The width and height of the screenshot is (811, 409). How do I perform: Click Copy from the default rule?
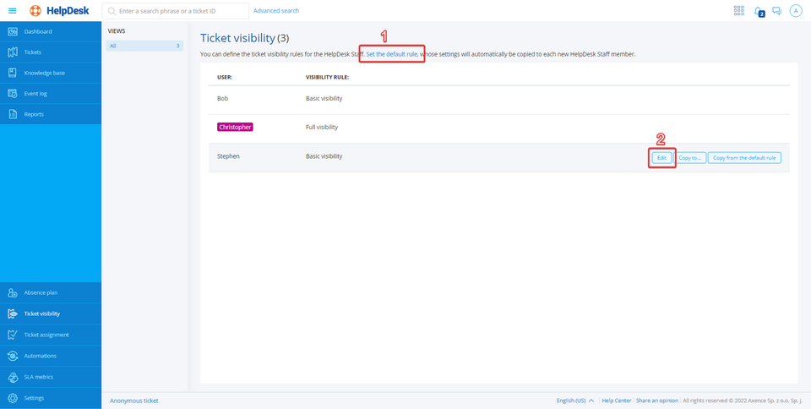point(744,157)
